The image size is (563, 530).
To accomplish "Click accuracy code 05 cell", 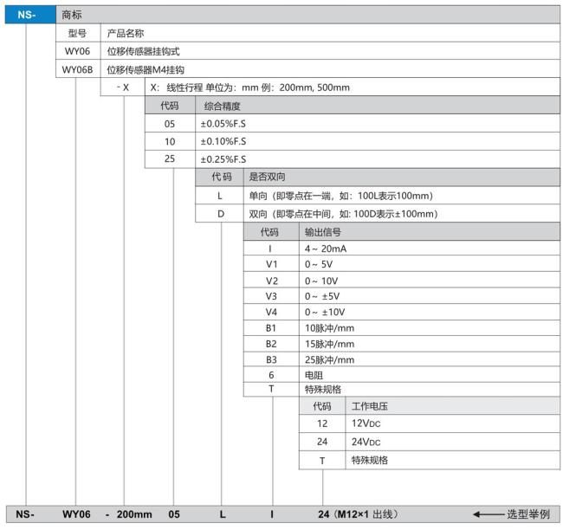I will pos(170,124).
